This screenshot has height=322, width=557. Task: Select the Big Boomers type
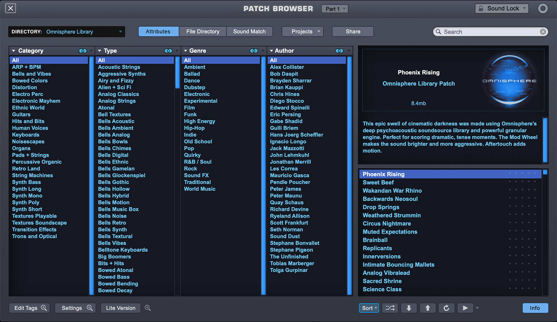[x=115, y=256]
